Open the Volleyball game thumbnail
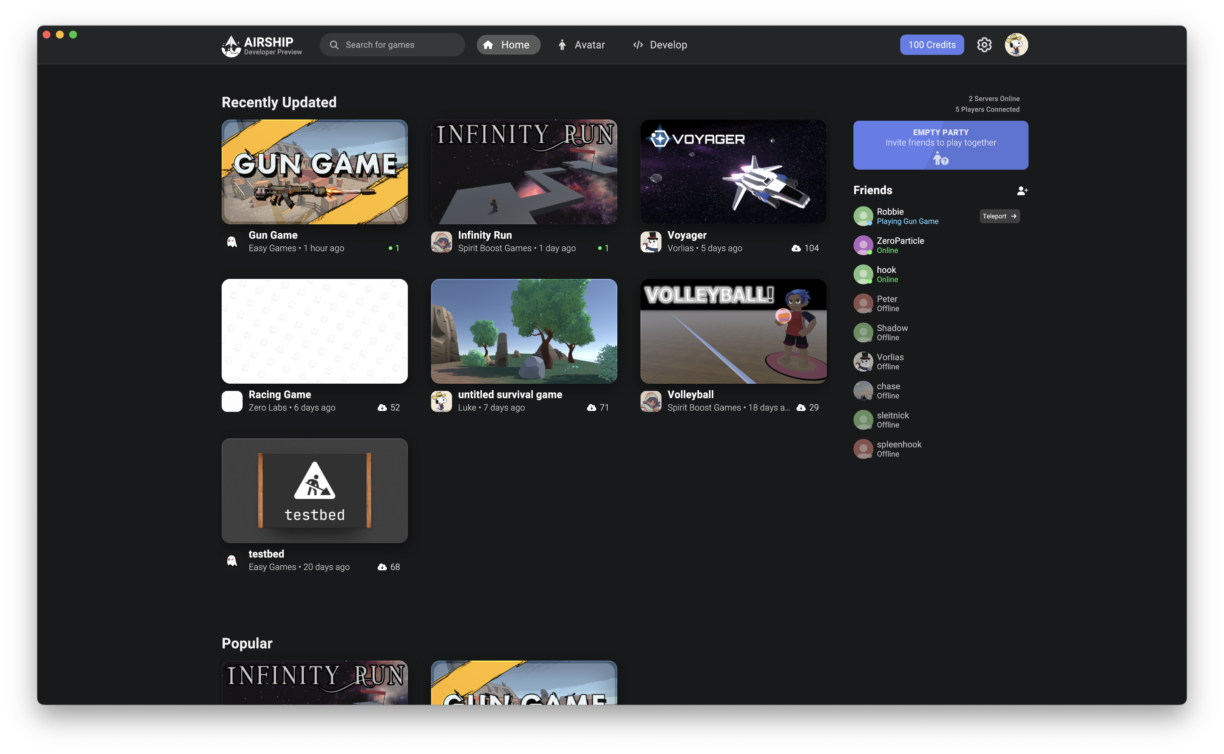 pyautogui.click(x=733, y=331)
